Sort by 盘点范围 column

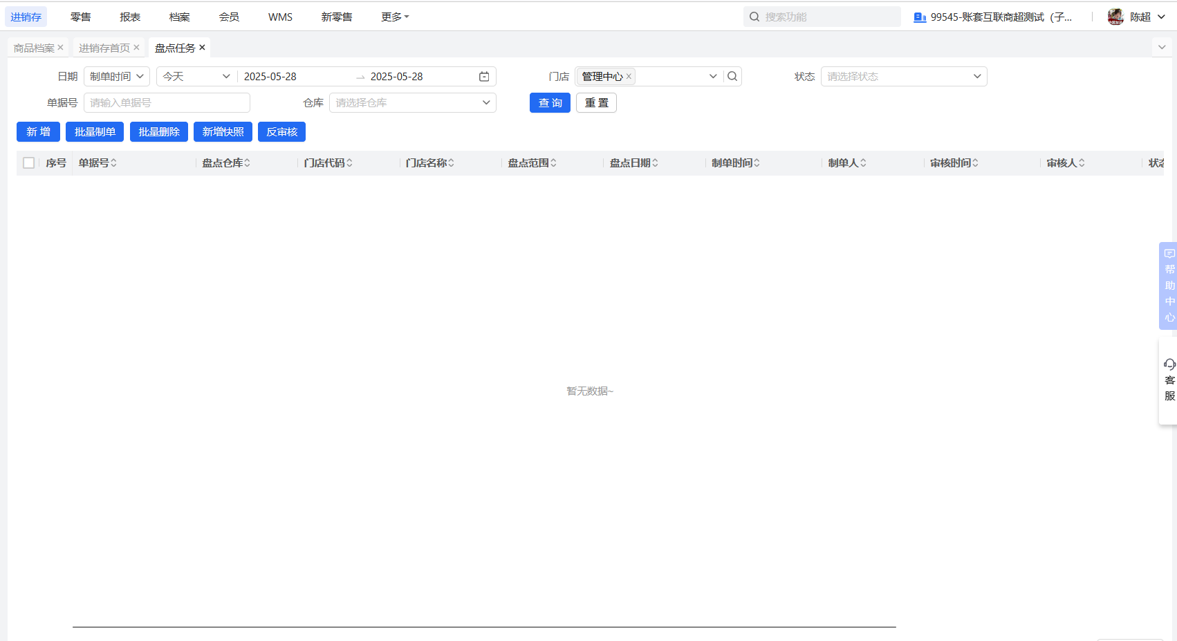click(553, 163)
